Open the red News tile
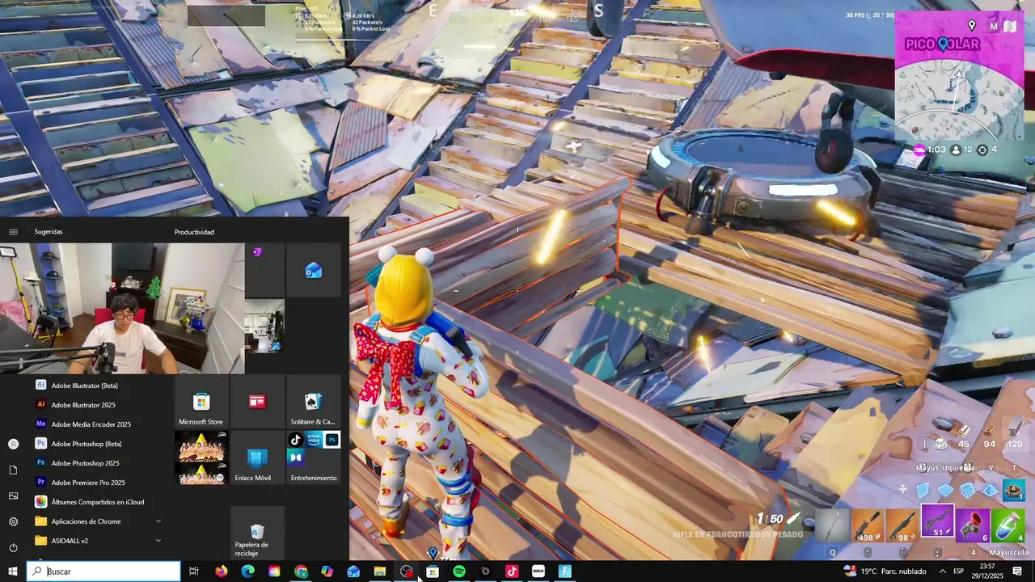The width and height of the screenshot is (1035, 582). pyautogui.click(x=257, y=402)
